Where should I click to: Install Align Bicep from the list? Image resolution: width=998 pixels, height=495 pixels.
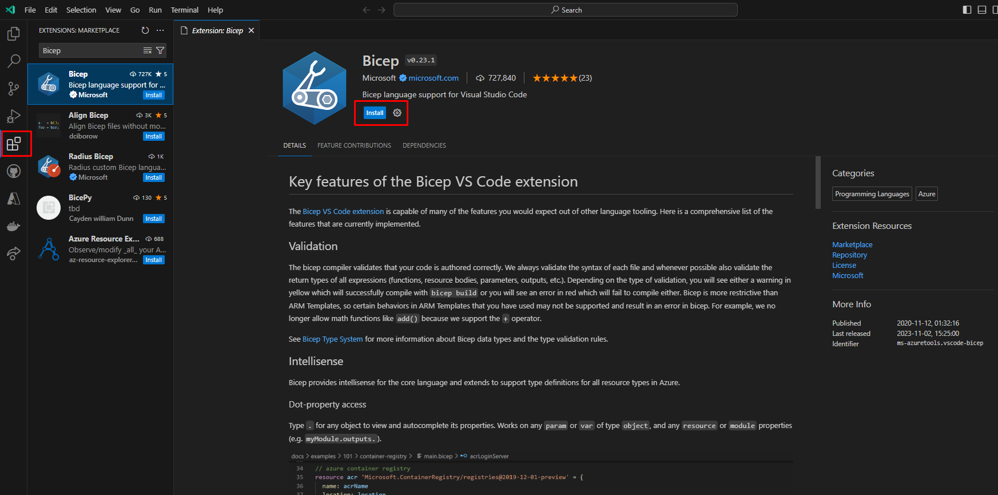tap(154, 136)
